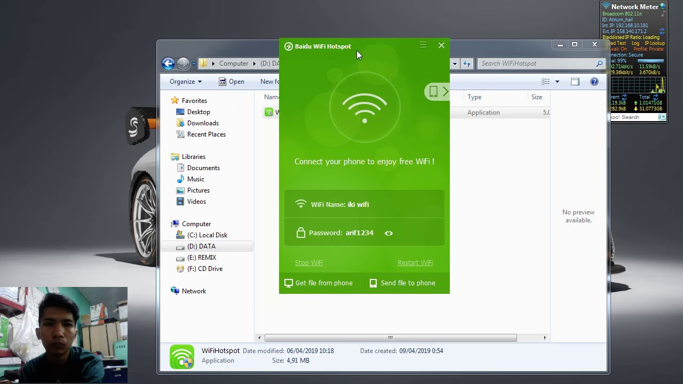Image resolution: width=683 pixels, height=384 pixels.
Task: Refresh the Explorer folder view
Action: [467, 63]
